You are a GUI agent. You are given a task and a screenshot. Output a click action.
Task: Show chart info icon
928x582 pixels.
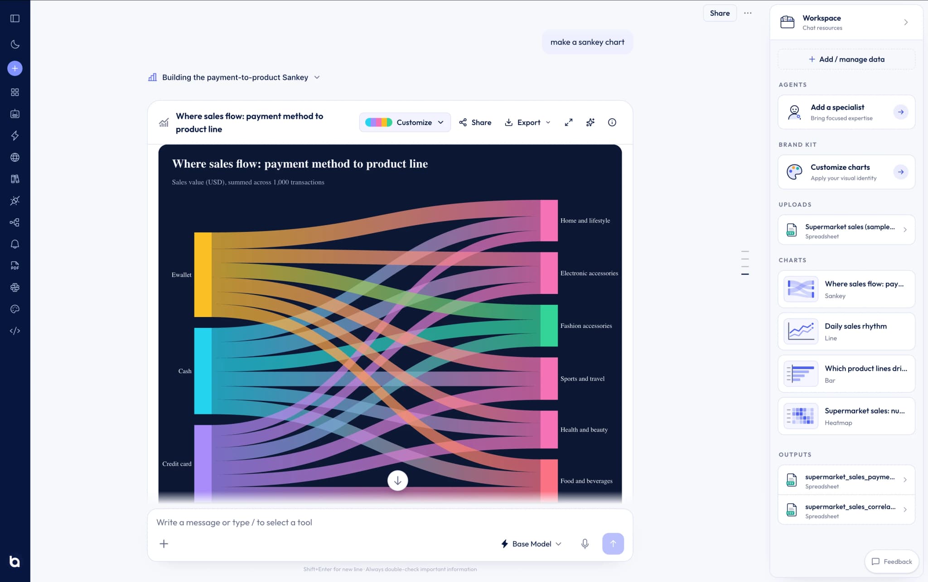pos(612,122)
